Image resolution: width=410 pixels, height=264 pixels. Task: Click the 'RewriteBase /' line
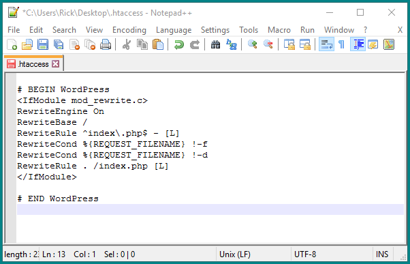[52, 122]
